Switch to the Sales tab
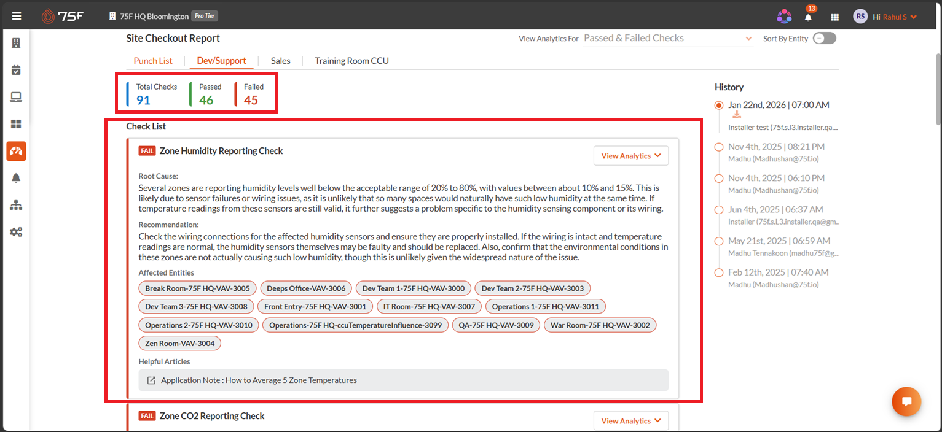Viewport: 942px width, 432px height. click(280, 61)
